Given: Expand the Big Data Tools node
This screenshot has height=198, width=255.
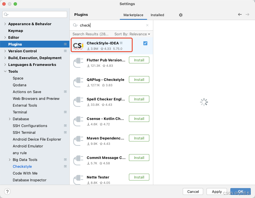Looking at the screenshot, I should coord(10,160).
